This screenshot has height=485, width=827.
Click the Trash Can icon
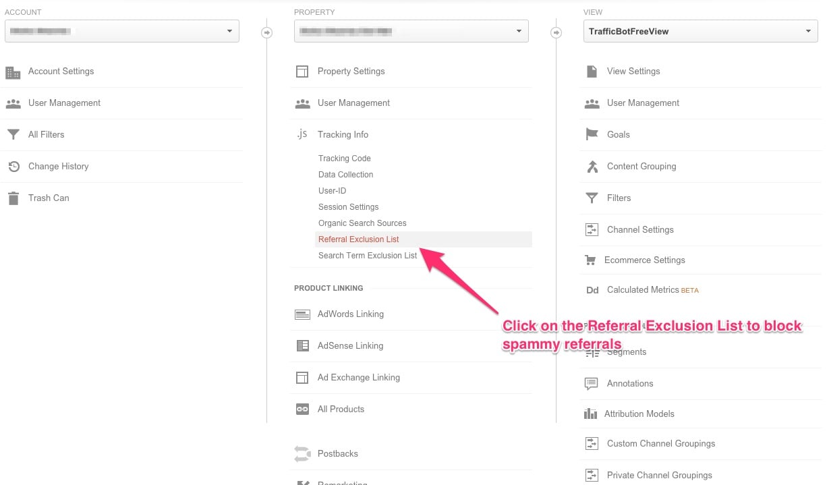tap(13, 198)
